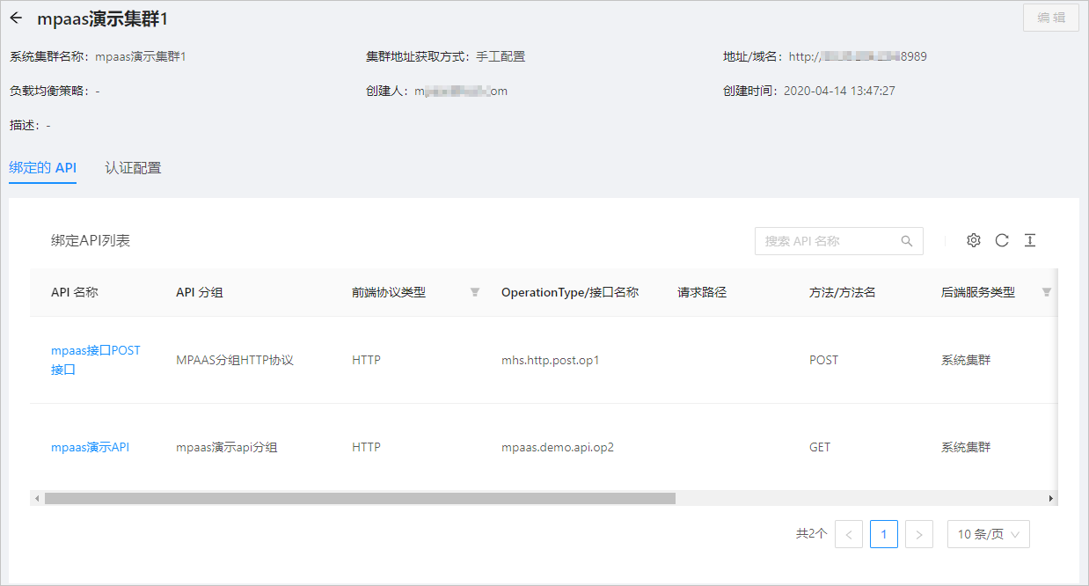This screenshot has height=586, width=1089.
Task: Click the GET method cell
Action: [820, 447]
